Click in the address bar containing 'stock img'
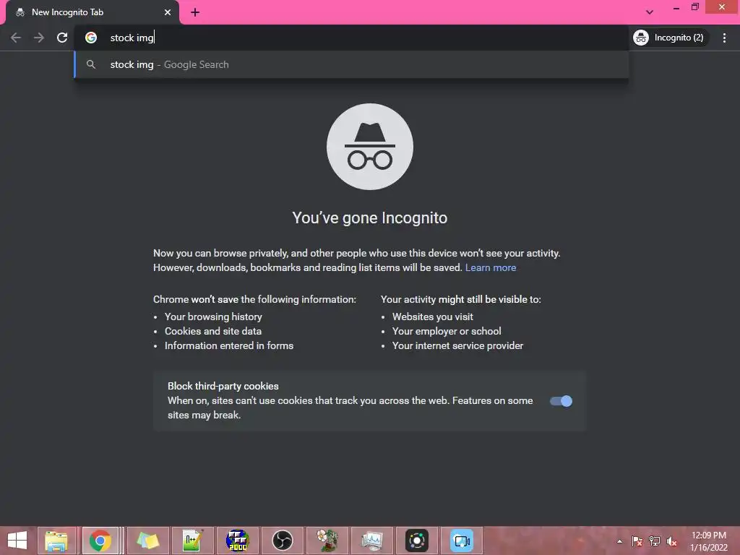The image size is (740, 555). [351, 38]
